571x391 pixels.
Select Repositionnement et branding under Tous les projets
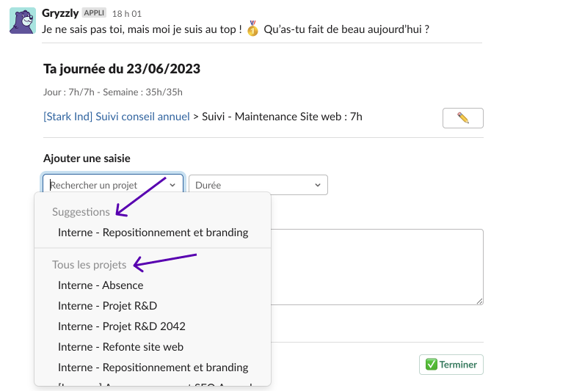click(x=153, y=368)
